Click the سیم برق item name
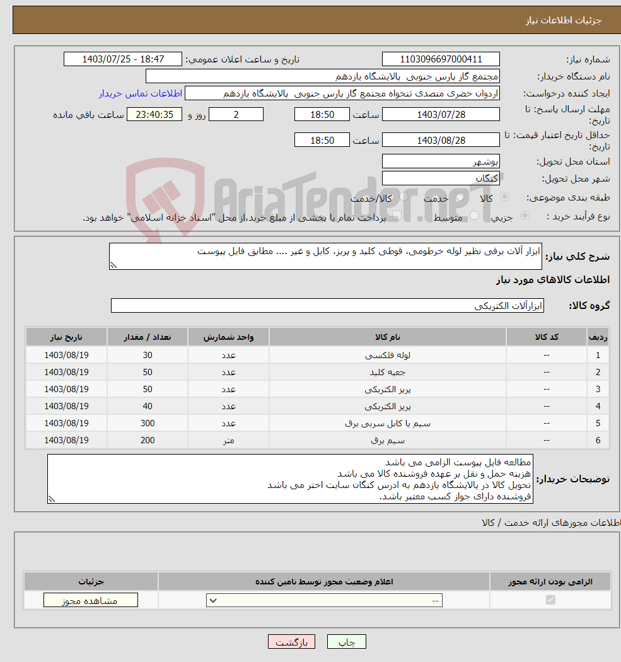 point(388,440)
